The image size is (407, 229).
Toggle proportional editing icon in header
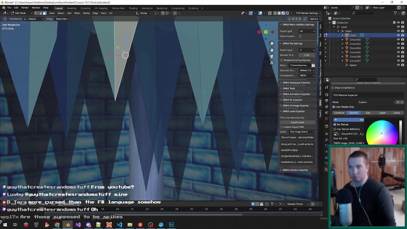[175, 13]
